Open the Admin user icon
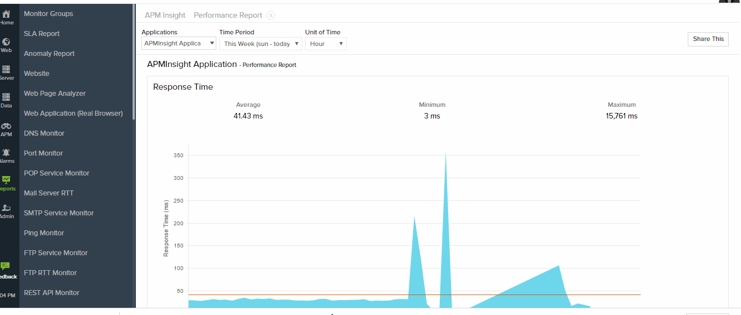The width and height of the screenshot is (741, 315). pyautogui.click(x=6, y=208)
